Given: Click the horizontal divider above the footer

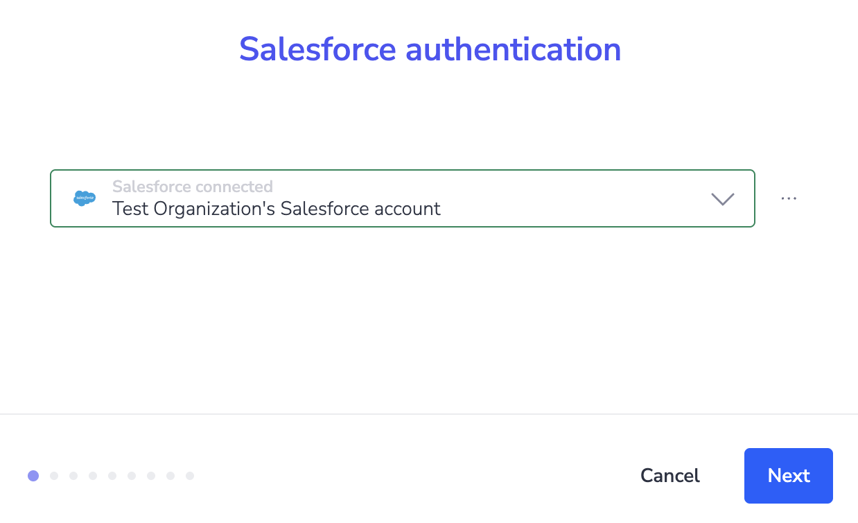Looking at the screenshot, I should [429, 414].
